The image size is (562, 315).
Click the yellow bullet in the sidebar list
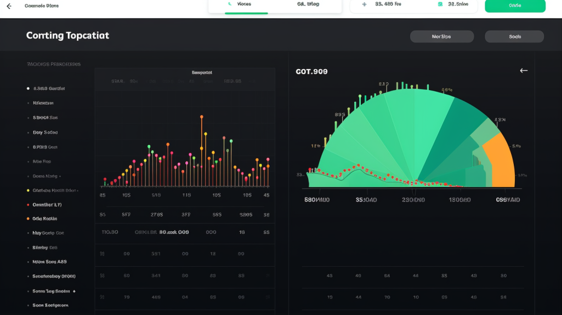(27, 191)
